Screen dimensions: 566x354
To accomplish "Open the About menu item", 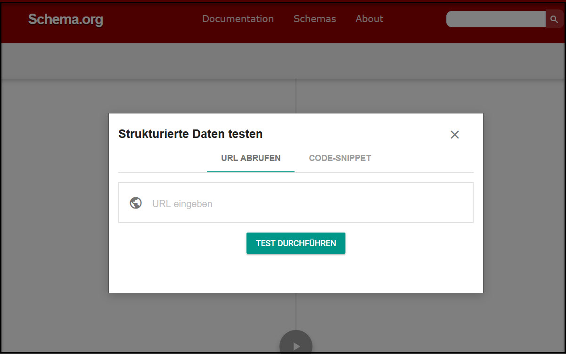I will point(369,19).
